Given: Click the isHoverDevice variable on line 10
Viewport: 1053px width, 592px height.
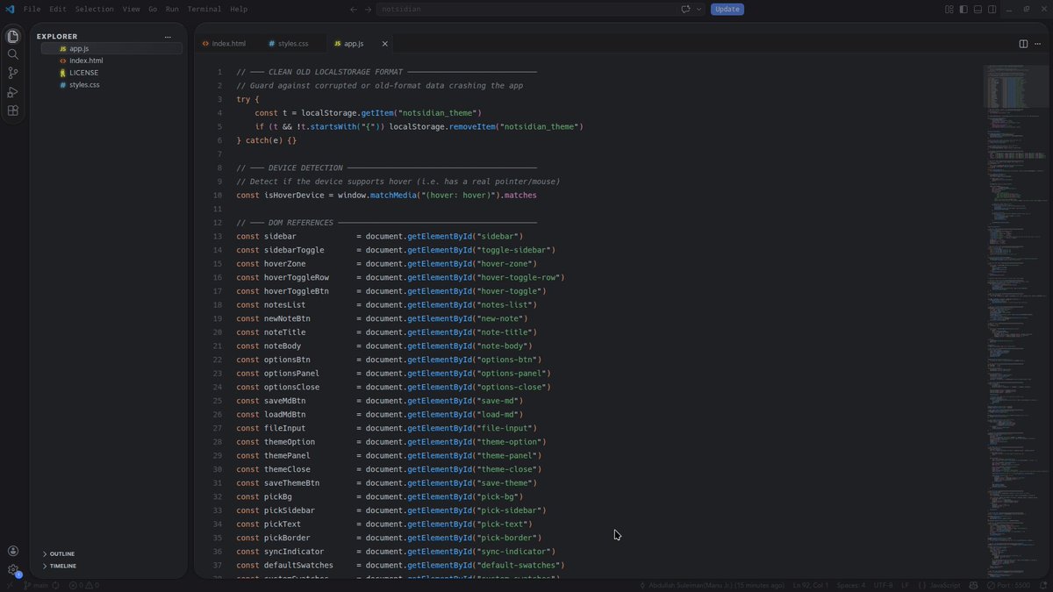Looking at the screenshot, I should tap(294, 195).
